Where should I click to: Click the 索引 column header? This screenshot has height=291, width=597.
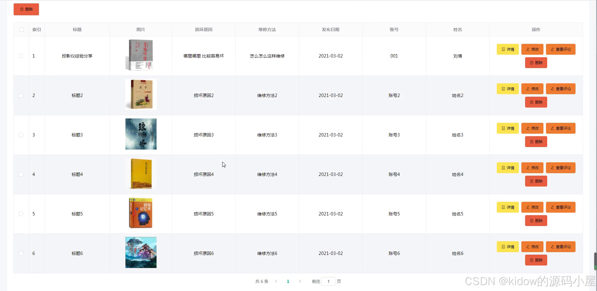[37, 30]
